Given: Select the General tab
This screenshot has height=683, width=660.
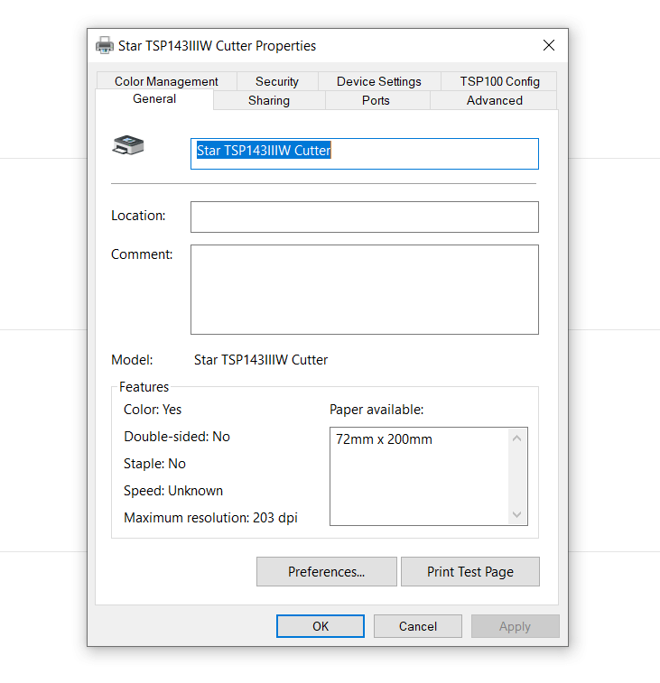Looking at the screenshot, I should (x=154, y=99).
